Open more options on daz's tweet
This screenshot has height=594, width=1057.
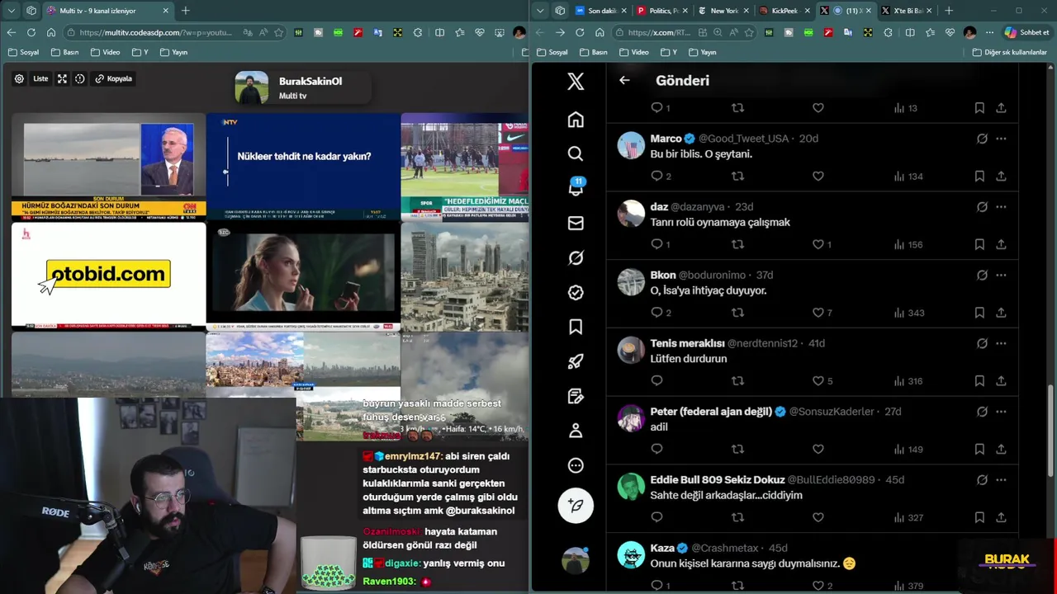click(1001, 207)
